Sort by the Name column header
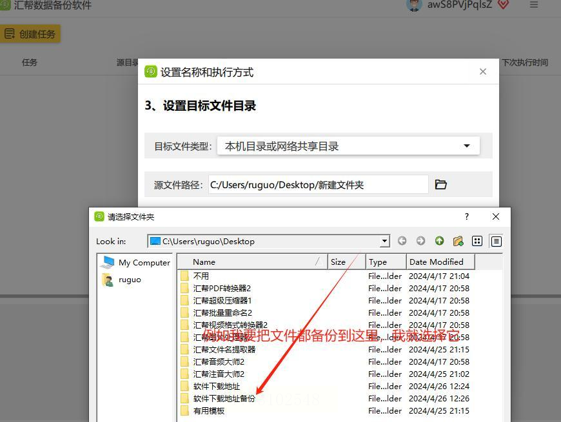The height and width of the screenshot is (422, 561). click(253, 262)
